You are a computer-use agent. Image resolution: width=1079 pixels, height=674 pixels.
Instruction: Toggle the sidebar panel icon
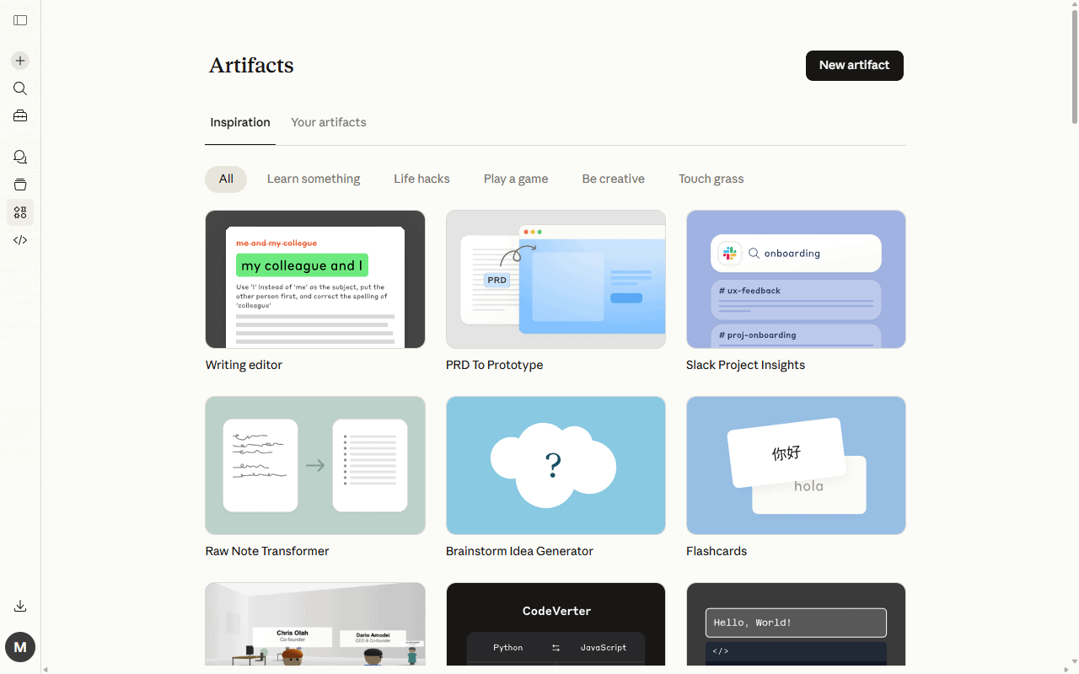click(20, 20)
